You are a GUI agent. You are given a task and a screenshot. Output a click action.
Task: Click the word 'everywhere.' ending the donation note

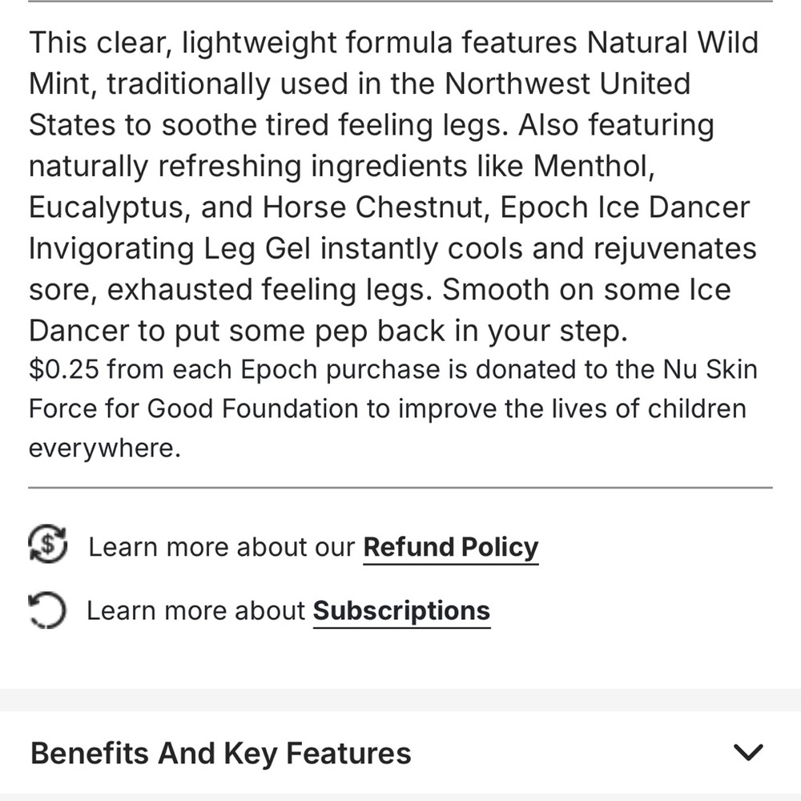[105, 449]
